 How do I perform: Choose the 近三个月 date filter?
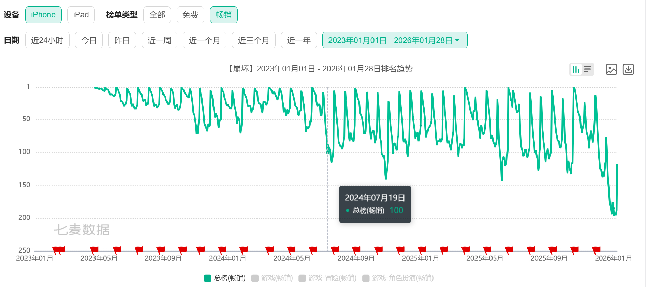tap(253, 40)
